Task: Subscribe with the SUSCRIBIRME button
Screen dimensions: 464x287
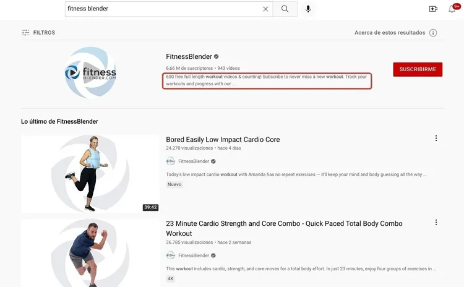Action: [418, 69]
